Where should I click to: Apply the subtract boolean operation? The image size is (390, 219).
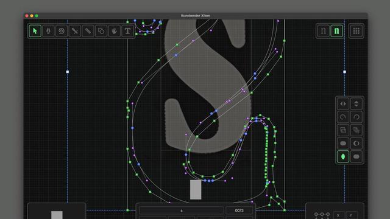(356, 144)
